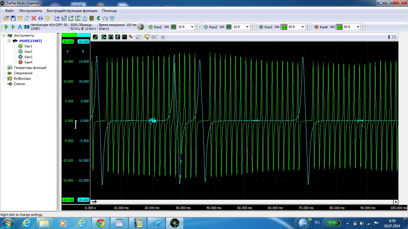Select Кан1 in the instruments tree

click(28, 46)
